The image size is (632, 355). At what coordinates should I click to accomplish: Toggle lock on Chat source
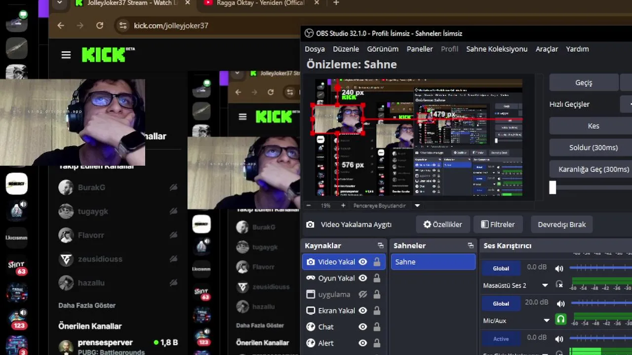click(377, 327)
